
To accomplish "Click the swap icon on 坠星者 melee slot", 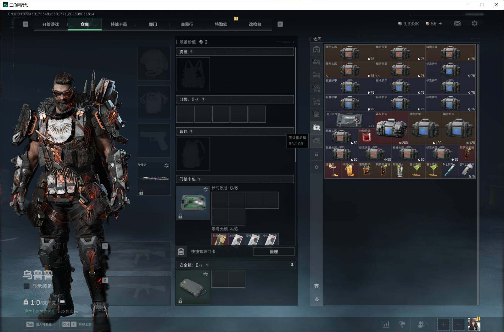I will click(166, 165).
